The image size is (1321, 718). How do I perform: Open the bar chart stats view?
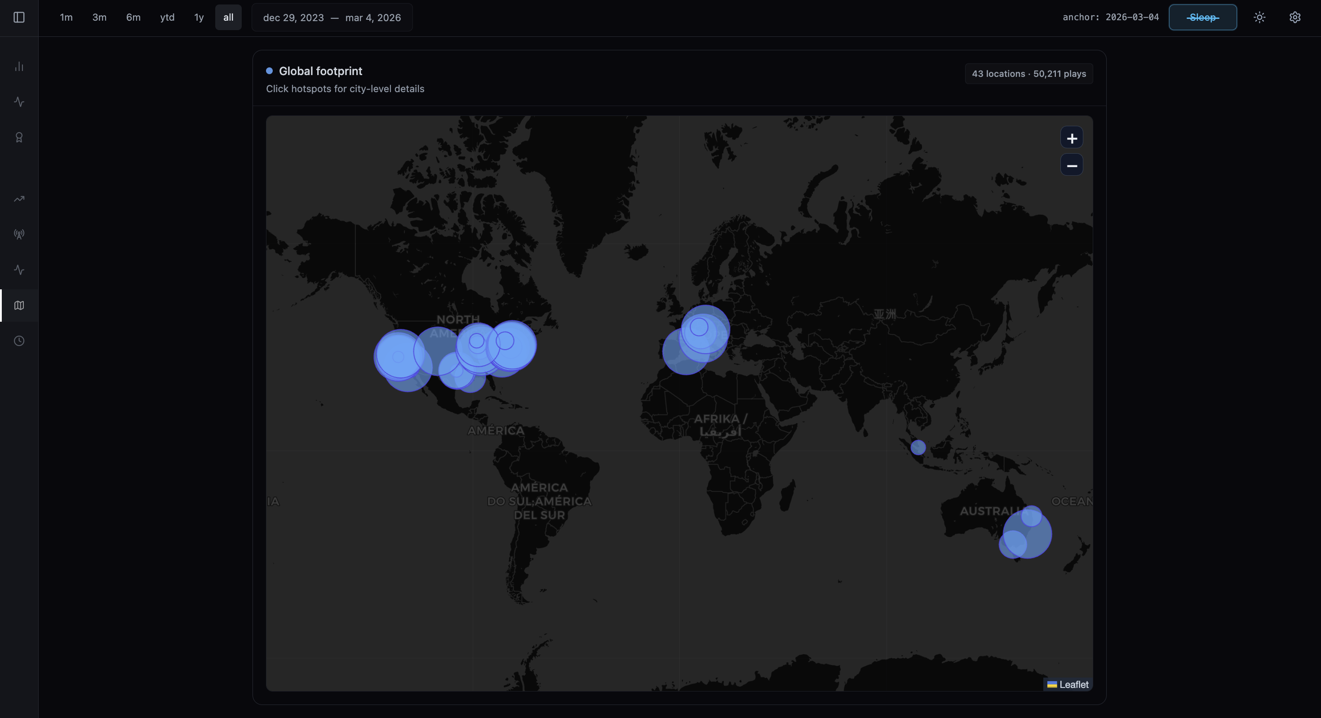(19, 66)
